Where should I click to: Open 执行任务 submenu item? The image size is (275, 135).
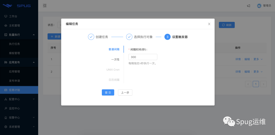point(19,44)
